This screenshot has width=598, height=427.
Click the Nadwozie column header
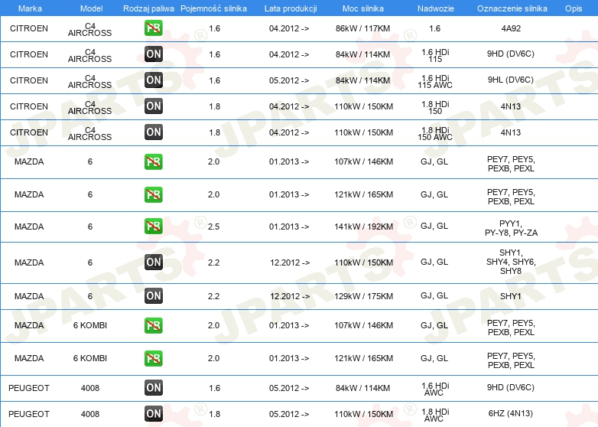coord(434,8)
